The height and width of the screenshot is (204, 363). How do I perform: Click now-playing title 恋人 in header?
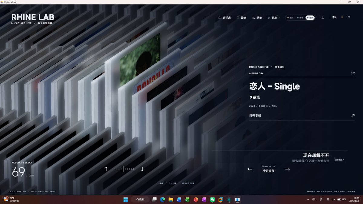coord(335,18)
